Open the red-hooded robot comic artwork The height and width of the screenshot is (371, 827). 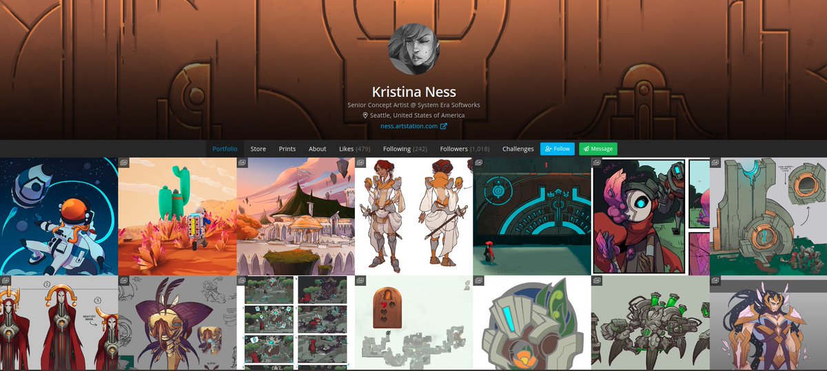(650, 217)
